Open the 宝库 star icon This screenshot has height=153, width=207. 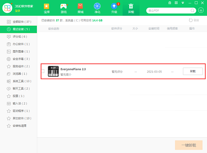tap(46, 6)
